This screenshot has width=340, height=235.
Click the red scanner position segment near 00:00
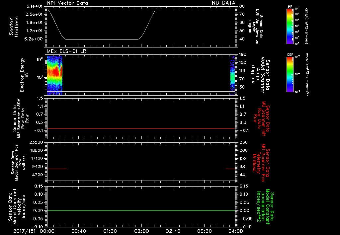[57, 169]
